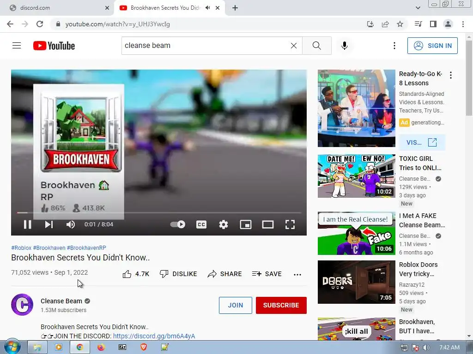Toggle Chrome side panel
This screenshot has height=354, width=473.
coord(433,24)
